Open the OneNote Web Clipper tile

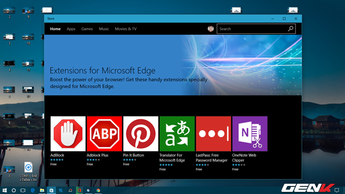(250, 134)
